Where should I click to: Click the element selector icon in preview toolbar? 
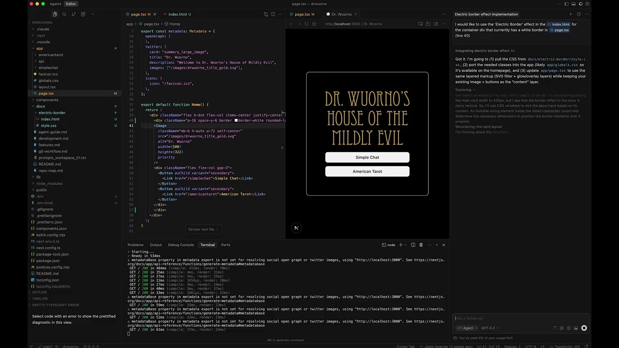[421, 24]
